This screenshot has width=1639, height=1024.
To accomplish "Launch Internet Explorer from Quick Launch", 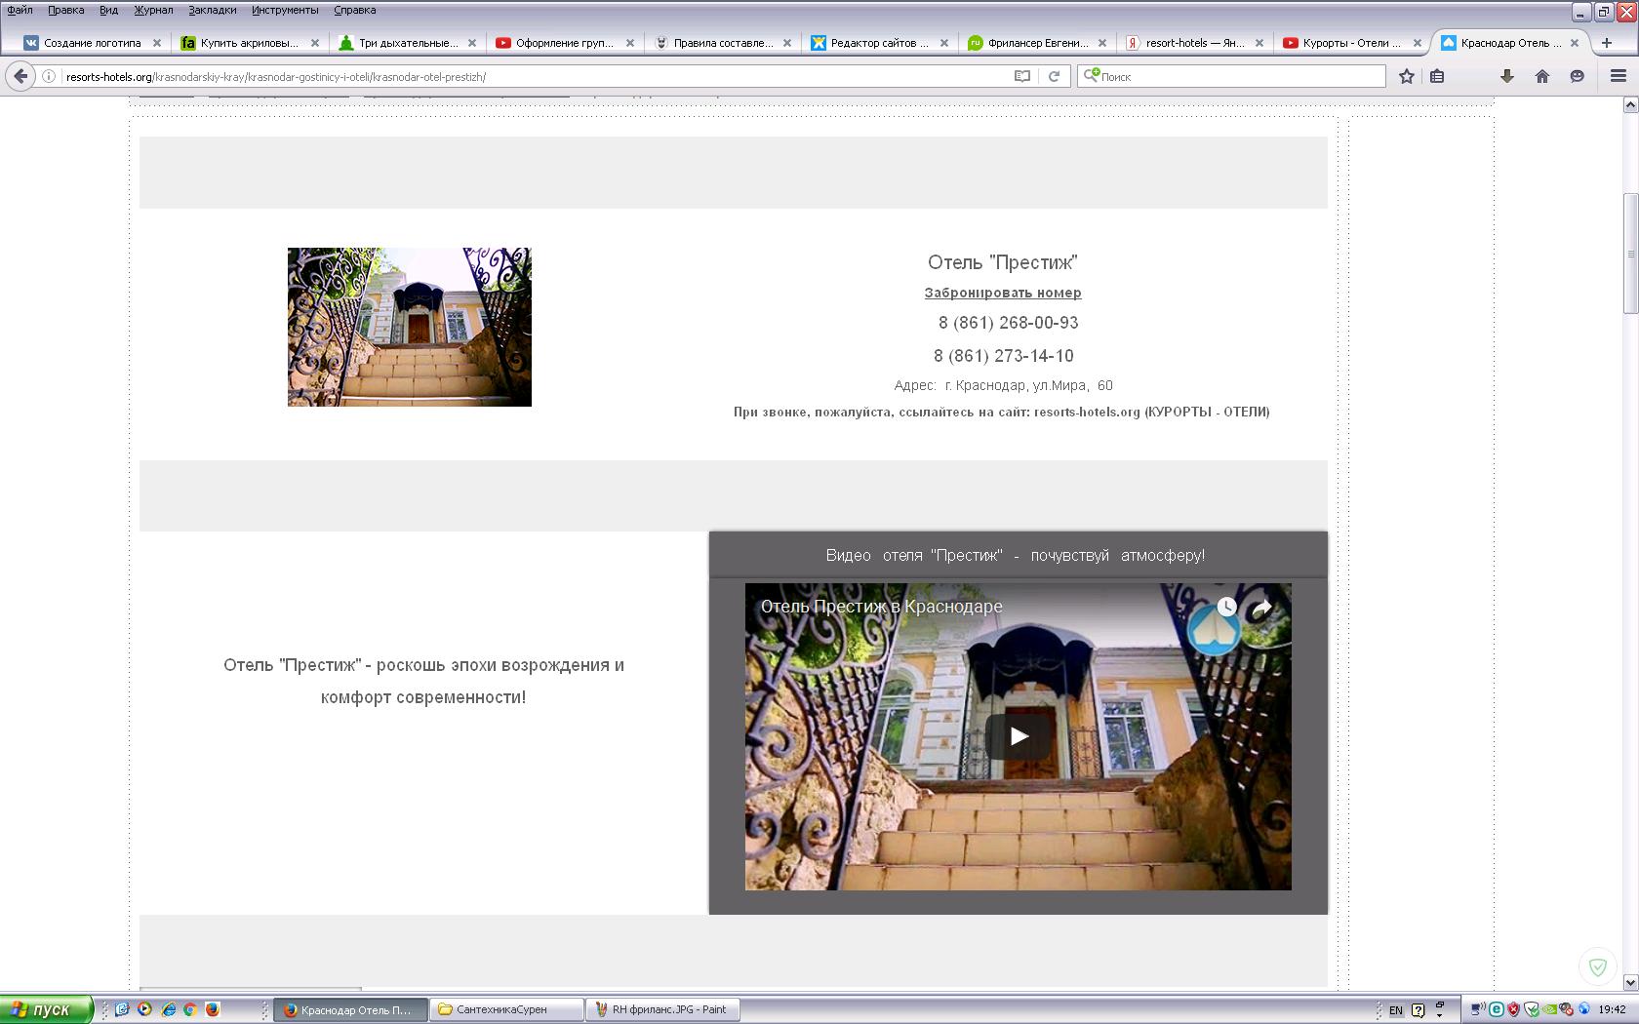I will click(x=168, y=1009).
